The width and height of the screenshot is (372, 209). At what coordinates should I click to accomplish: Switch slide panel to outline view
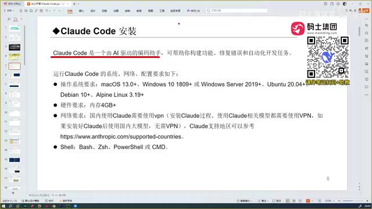[9, 19]
